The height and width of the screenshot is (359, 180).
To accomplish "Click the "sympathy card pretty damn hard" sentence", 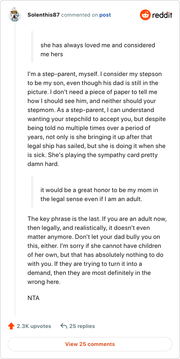I will pyautogui.click(x=93, y=160).
